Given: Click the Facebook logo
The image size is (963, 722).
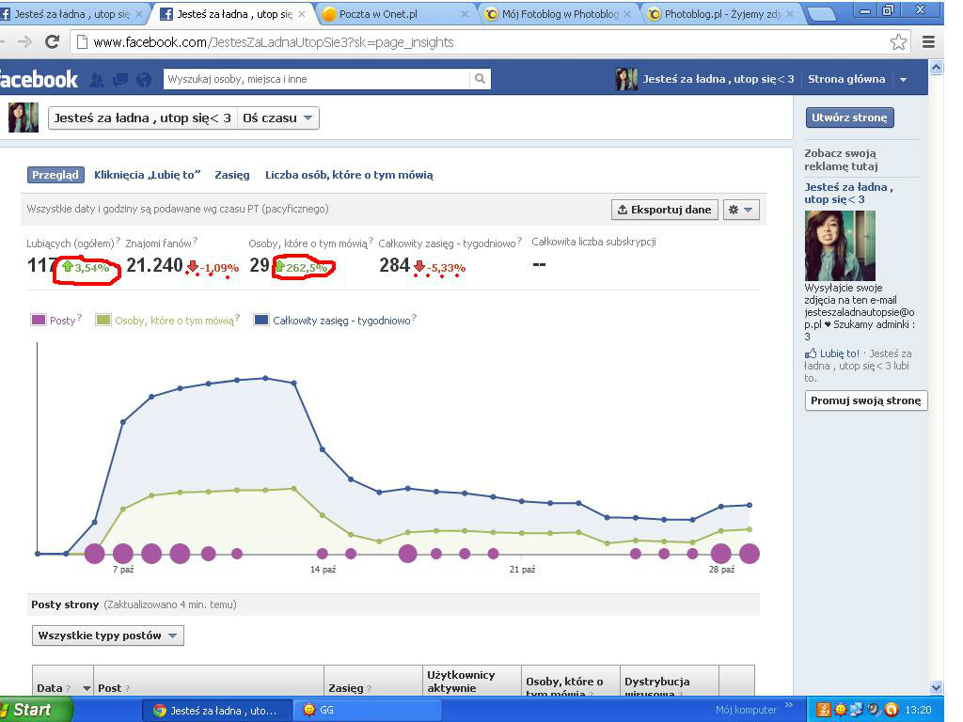Looking at the screenshot, I should pos(38,79).
